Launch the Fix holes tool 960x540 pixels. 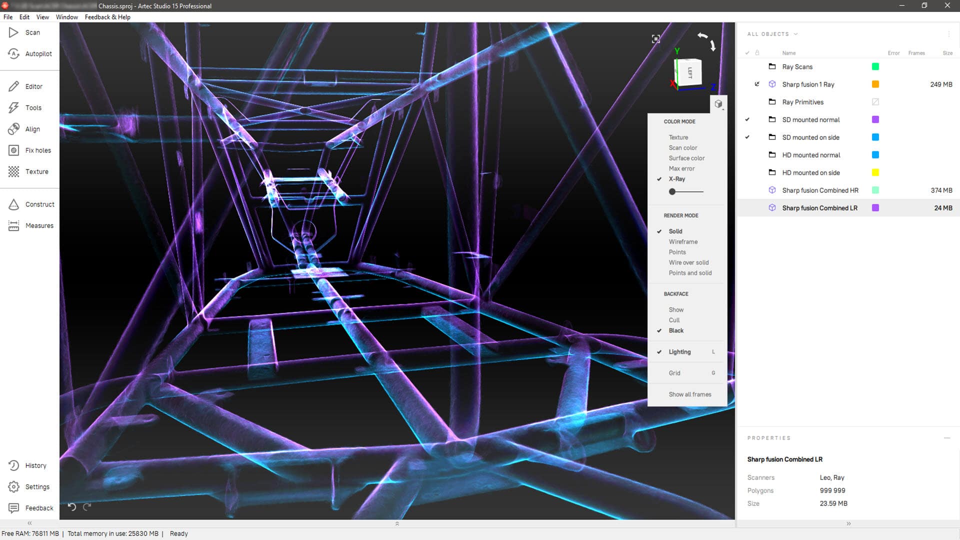(x=38, y=150)
